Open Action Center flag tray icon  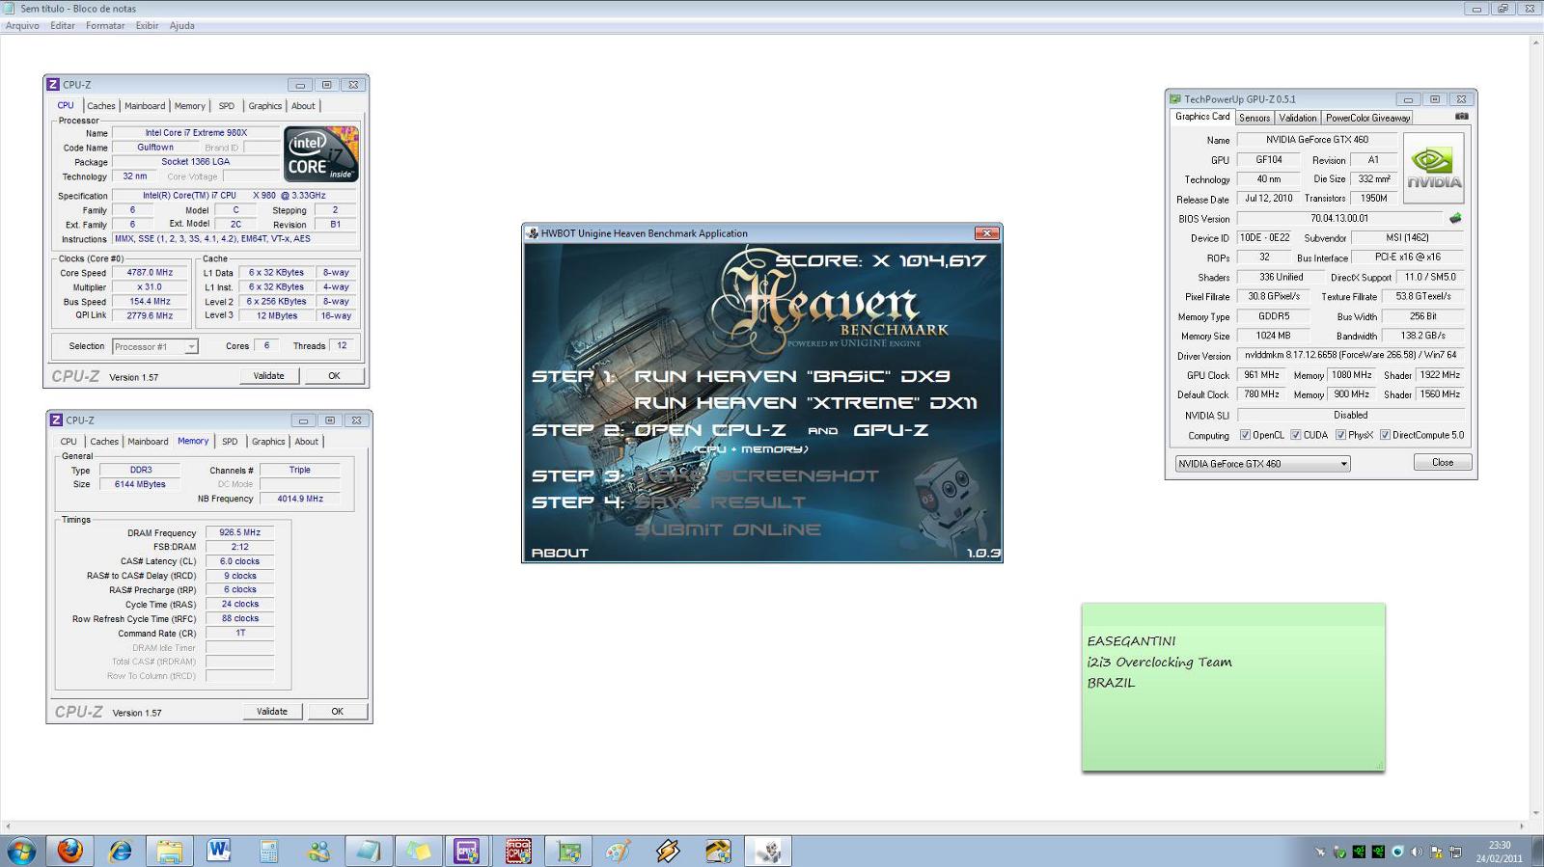(1436, 852)
